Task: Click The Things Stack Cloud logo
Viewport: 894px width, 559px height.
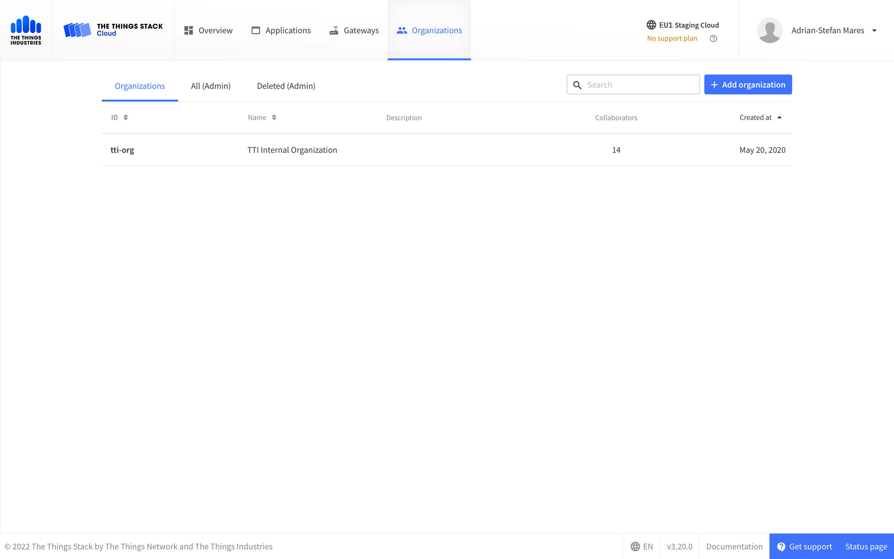Action: [113, 30]
